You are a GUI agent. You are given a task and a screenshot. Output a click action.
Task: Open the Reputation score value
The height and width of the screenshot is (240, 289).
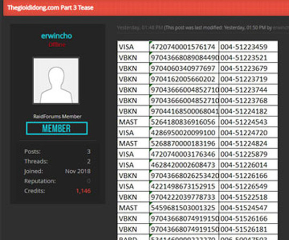coord(89,181)
